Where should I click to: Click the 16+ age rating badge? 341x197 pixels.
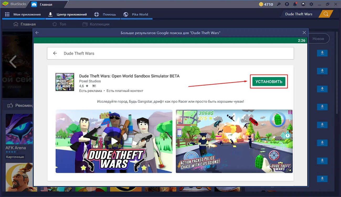94,86
